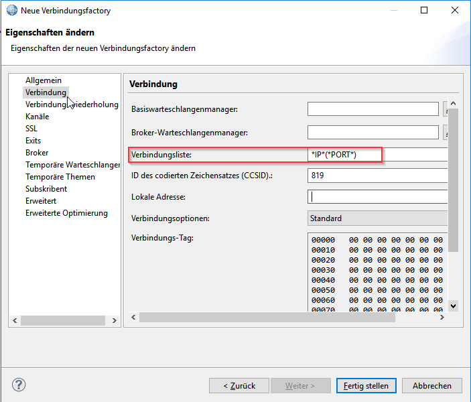Maximize the Neue Verbindungsfactory dialog

(424, 11)
